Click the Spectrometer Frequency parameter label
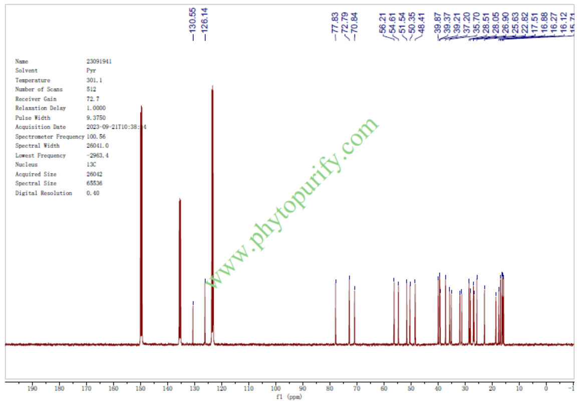 point(50,136)
